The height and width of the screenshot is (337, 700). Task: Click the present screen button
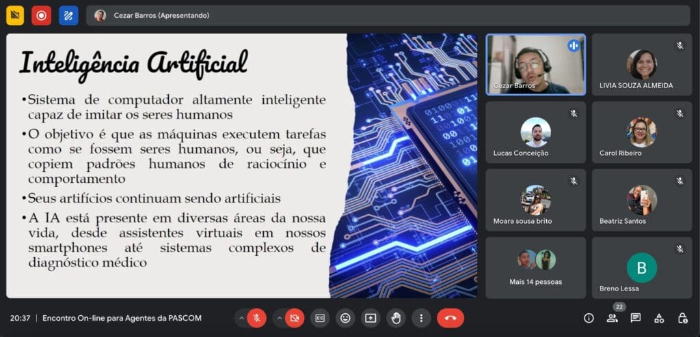371,318
